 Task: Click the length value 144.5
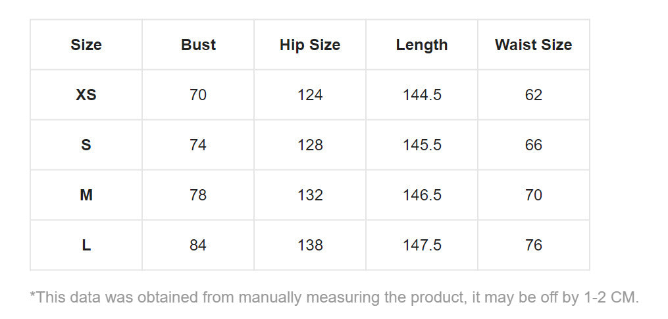[422, 95]
